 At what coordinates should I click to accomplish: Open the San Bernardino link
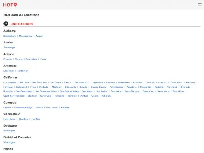point(24,91)
